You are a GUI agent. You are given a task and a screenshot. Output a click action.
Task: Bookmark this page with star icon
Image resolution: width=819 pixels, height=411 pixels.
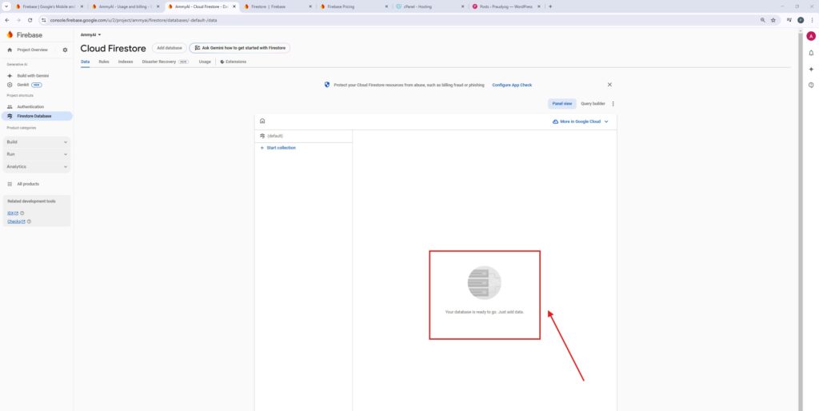(773, 20)
